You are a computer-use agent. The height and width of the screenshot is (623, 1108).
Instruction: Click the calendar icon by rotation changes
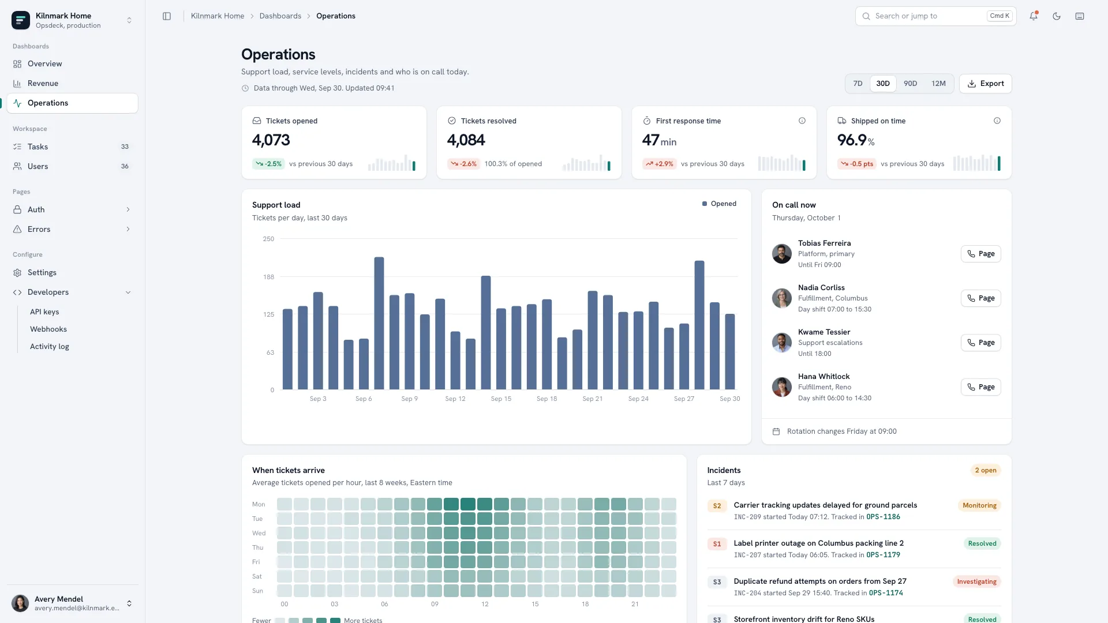coord(776,431)
